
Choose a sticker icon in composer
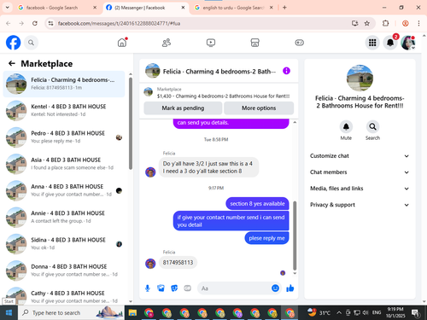coord(174,288)
